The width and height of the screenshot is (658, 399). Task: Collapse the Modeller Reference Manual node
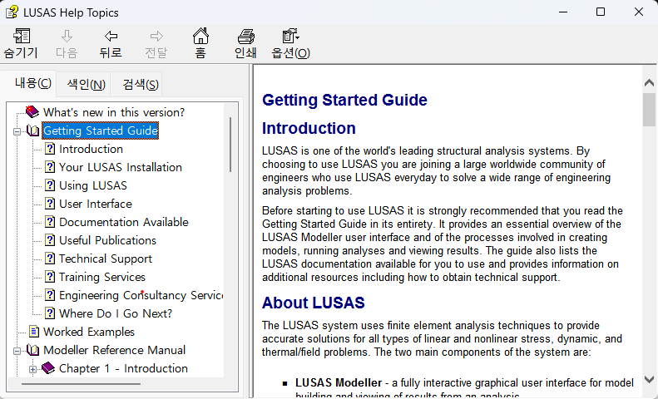pos(17,350)
